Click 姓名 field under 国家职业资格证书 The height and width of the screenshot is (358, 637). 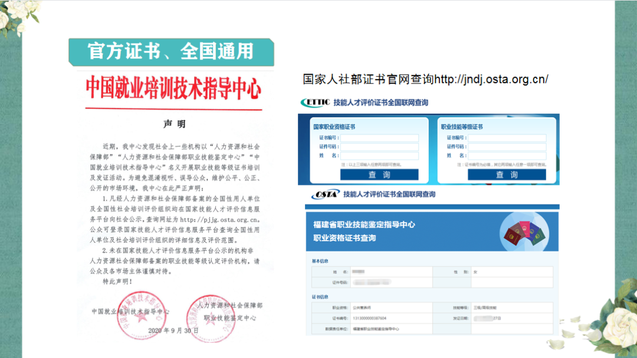pos(379,156)
